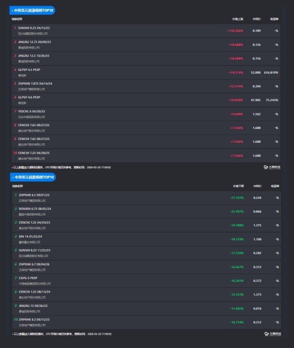The height and width of the screenshot is (348, 294).
Task: Open the SUNSHI 9.25 04/15/23 bond
Action: click(x=30, y=28)
